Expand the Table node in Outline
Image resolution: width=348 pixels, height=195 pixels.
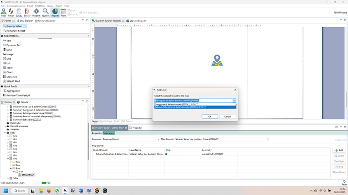pyautogui.click(x=8, y=178)
